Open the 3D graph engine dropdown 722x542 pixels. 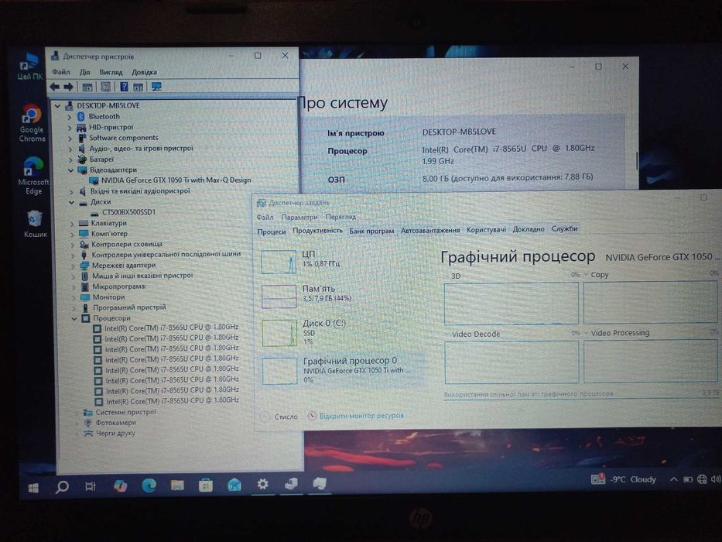447,276
